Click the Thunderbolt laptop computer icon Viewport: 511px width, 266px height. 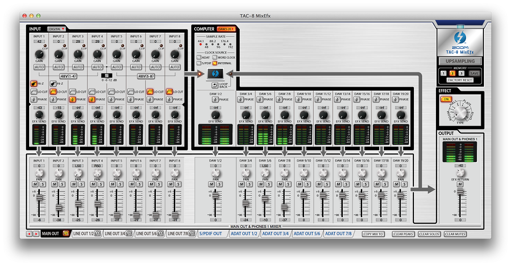(x=215, y=74)
